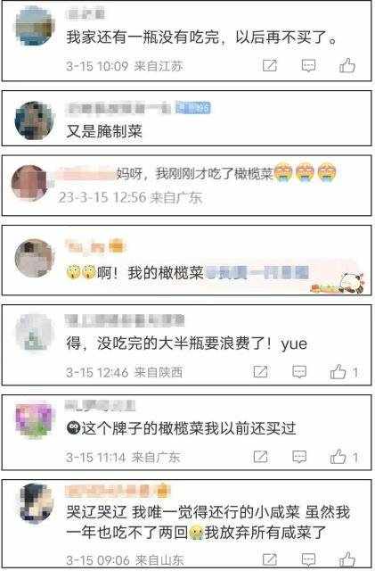Open blurred username above 这个牌子的橄榄菜 comment

100,405
